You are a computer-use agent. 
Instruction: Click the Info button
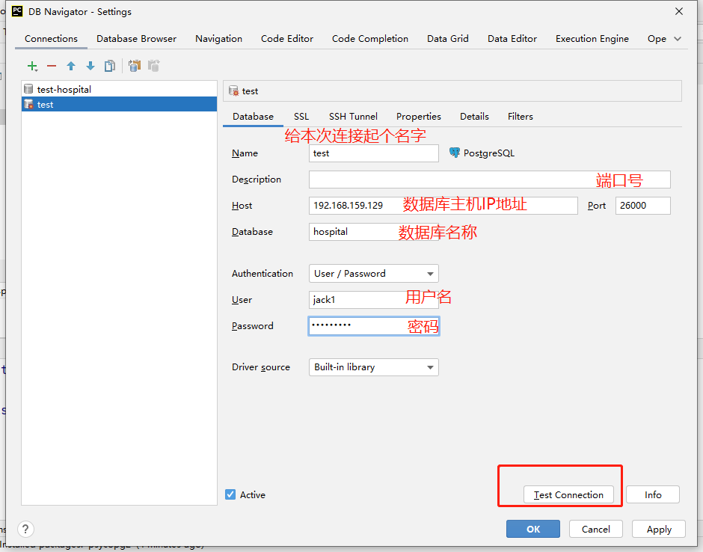[x=653, y=494]
